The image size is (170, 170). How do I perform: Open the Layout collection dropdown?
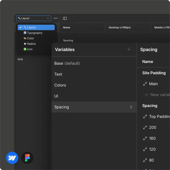(x=33, y=18)
